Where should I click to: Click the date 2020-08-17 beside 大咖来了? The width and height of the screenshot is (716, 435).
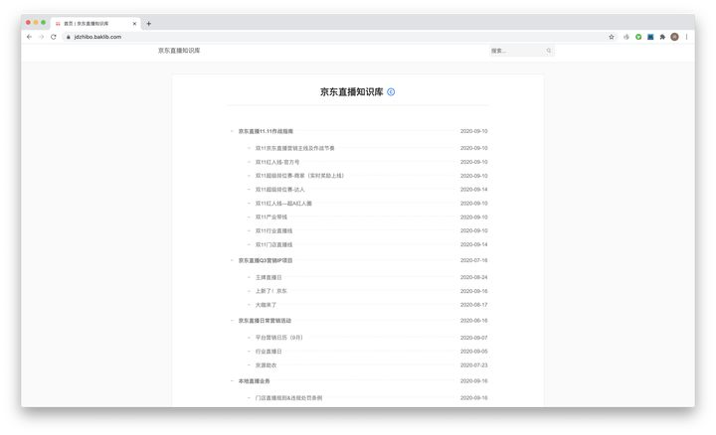tap(473, 305)
